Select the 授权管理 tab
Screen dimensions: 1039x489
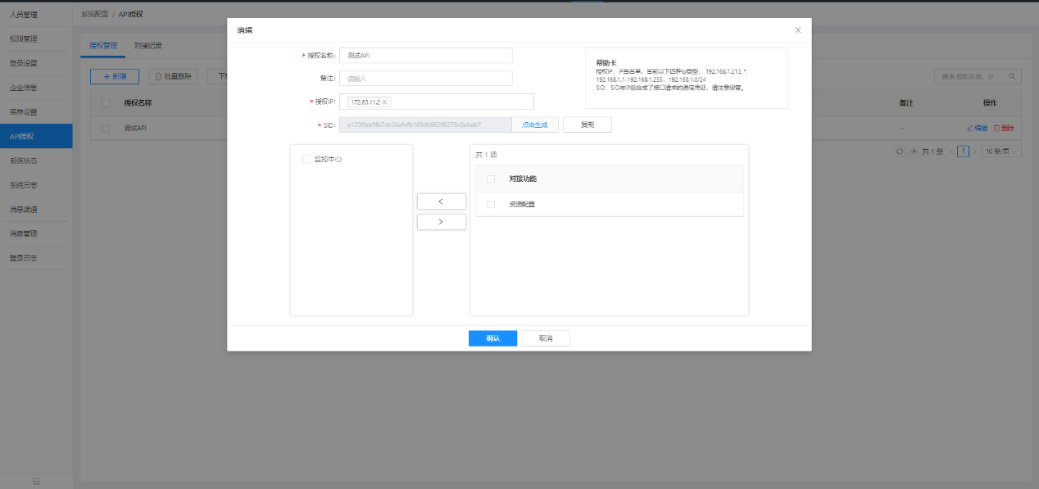103,47
